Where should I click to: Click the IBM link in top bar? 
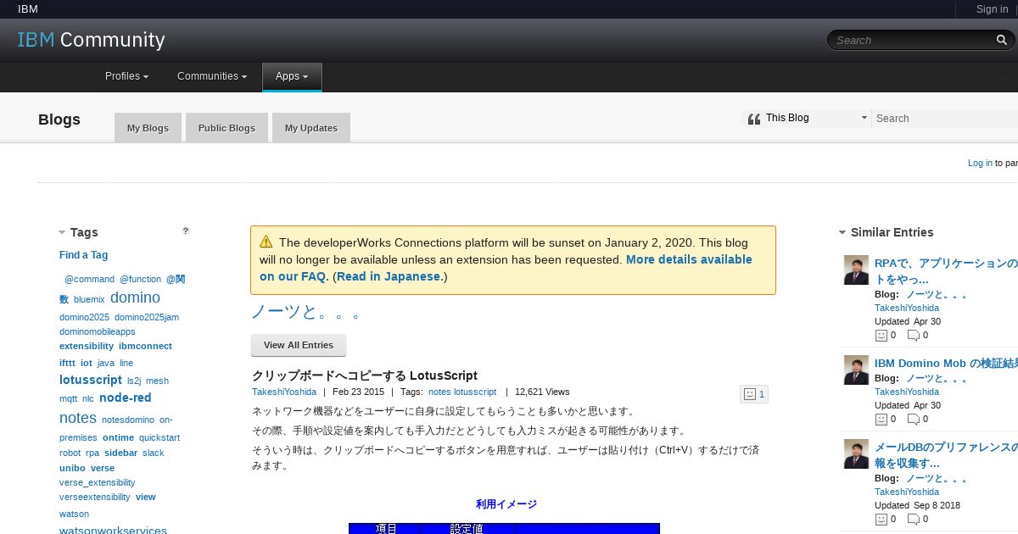[x=28, y=9]
